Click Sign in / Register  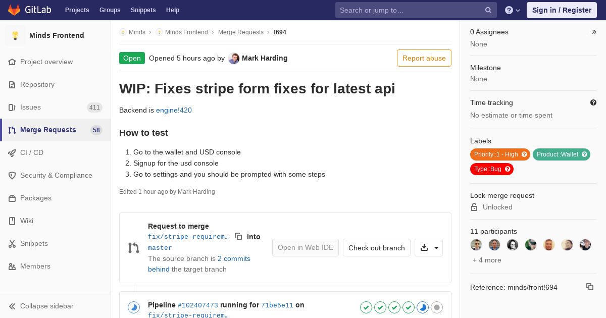pos(562,10)
